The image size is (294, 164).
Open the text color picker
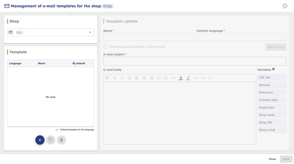tap(181, 78)
